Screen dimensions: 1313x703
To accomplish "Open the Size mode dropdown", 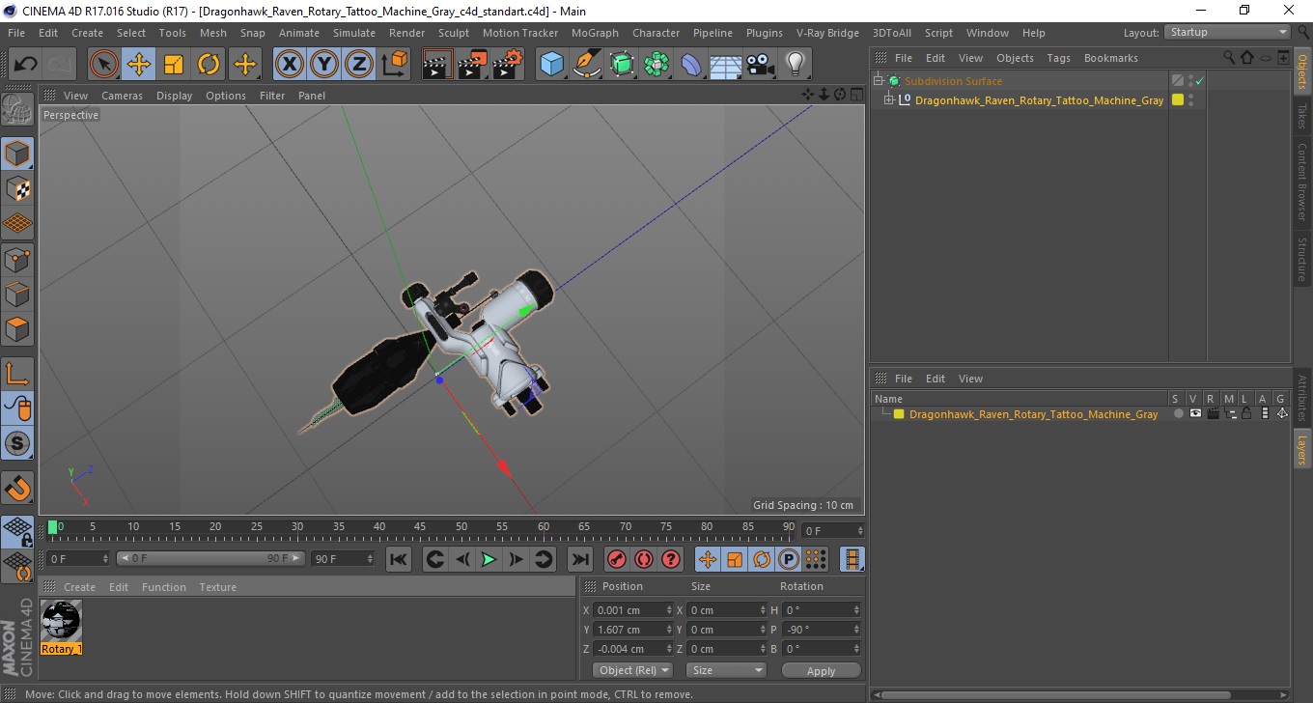I will click(x=726, y=670).
